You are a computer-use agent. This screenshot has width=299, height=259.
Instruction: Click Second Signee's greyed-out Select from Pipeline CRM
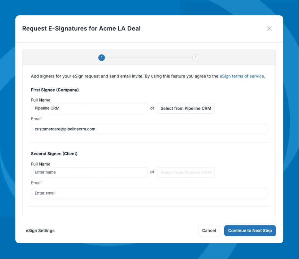186,173
